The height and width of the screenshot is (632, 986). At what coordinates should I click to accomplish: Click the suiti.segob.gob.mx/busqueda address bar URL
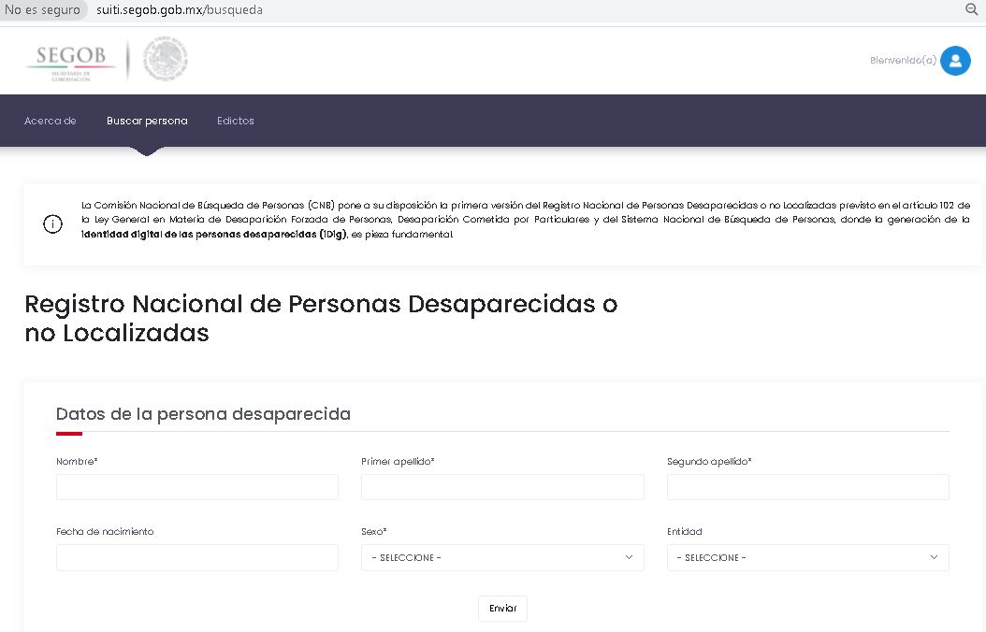180,10
